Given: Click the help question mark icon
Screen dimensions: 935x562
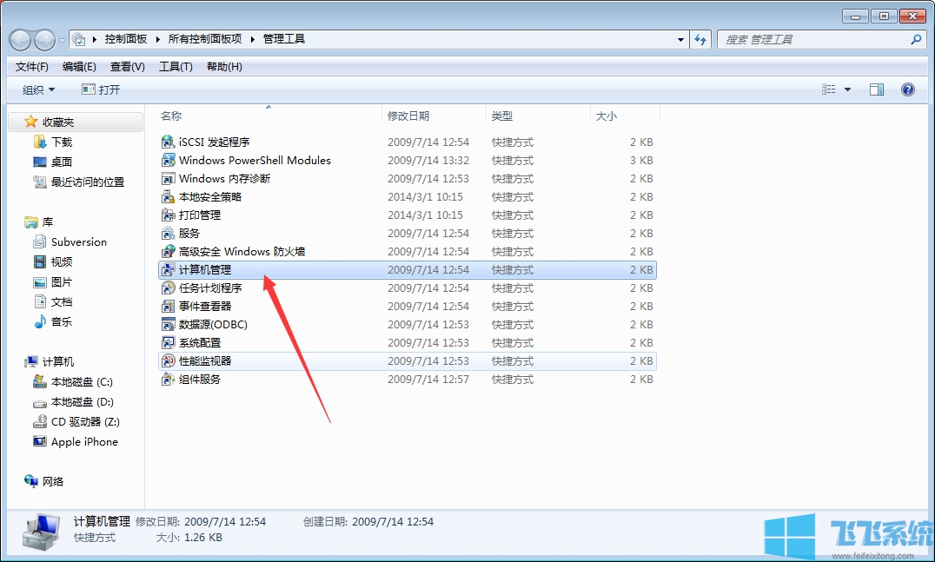Looking at the screenshot, I should [x=907, y=89].
